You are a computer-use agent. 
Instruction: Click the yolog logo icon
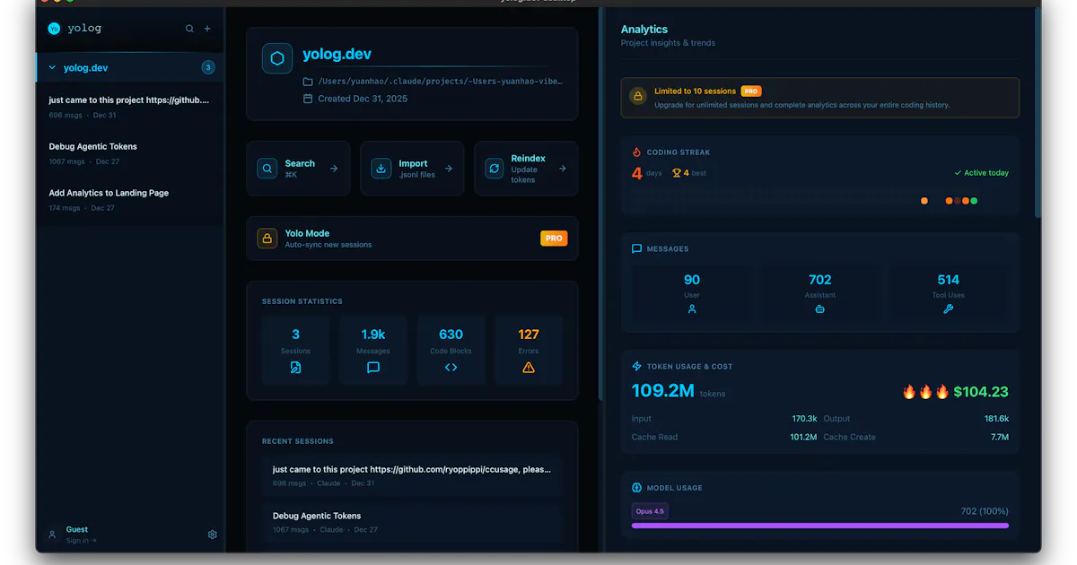coord(54,29)
